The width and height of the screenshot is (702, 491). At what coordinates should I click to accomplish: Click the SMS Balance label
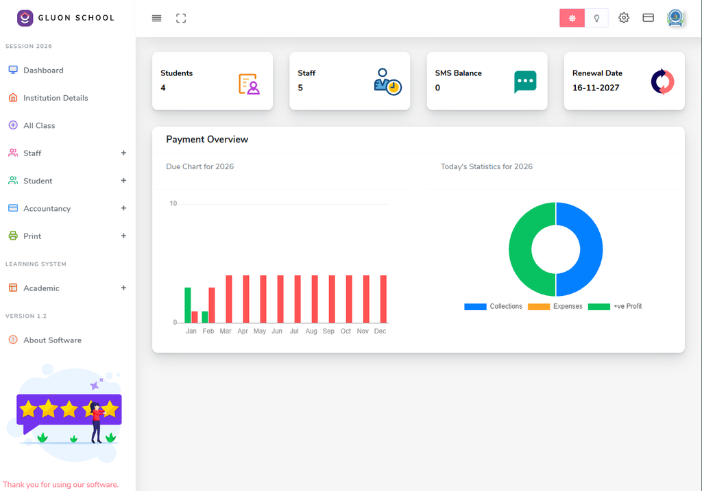tap(458, 73)
